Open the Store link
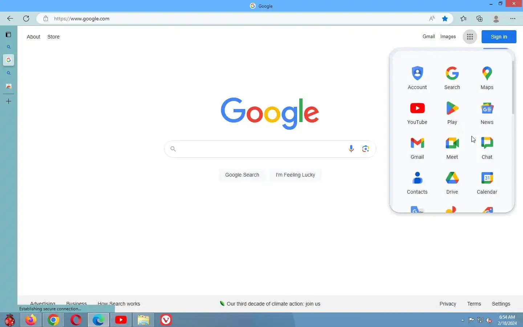Viewport: 523px width, 327px height. (x=53, y=37)
